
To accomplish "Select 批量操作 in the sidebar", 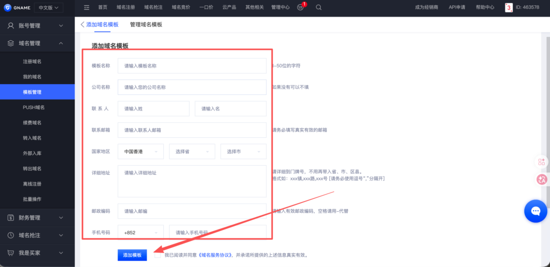I will coord(32,199).
